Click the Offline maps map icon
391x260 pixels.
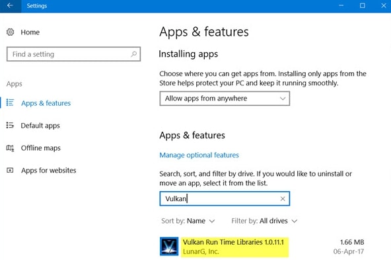click(x=10, y=148)
